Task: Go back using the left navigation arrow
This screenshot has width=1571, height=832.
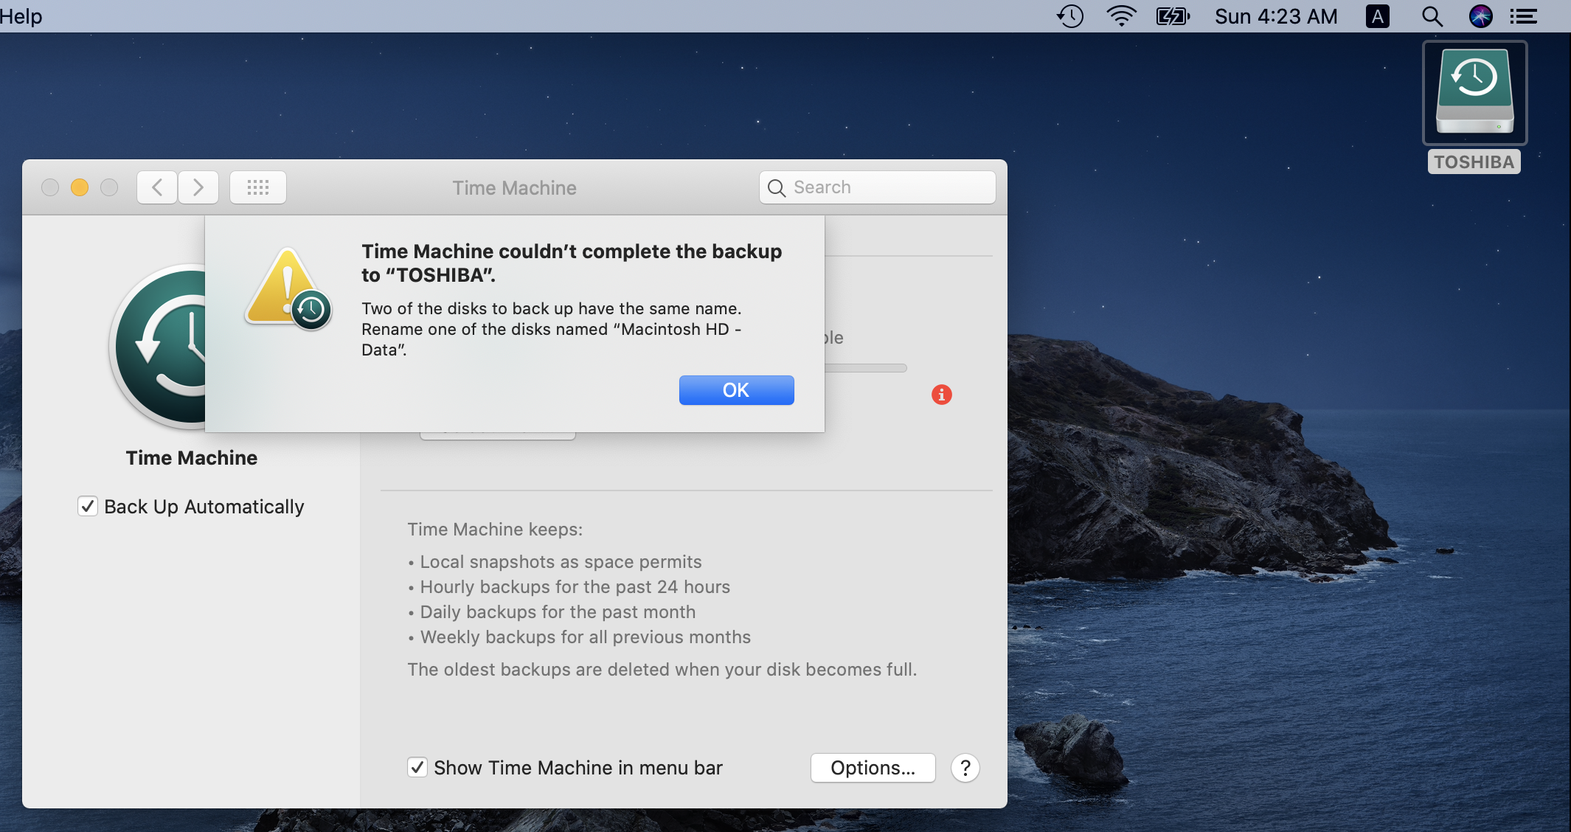Action: click(x=156, y=187)
